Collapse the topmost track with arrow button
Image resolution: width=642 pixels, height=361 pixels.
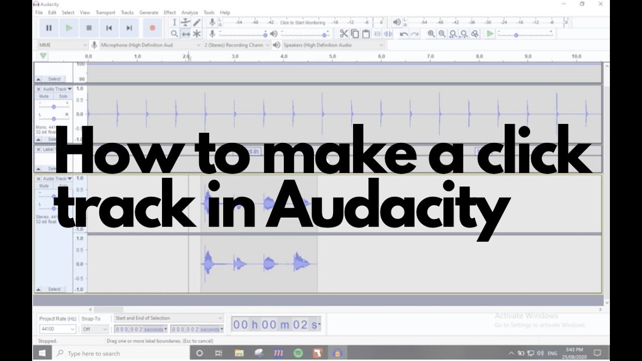39,79
